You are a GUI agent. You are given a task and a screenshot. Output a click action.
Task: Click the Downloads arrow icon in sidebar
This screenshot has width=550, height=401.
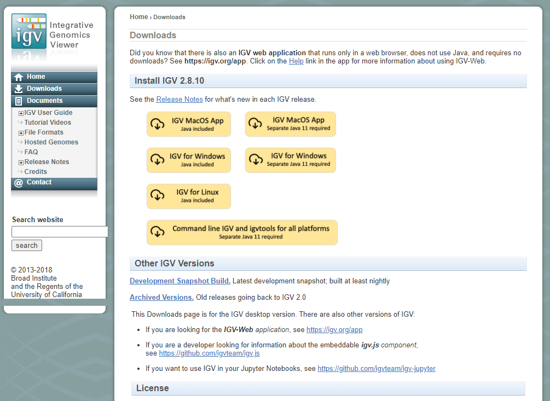pyautogui.click(x=19, y=89)
